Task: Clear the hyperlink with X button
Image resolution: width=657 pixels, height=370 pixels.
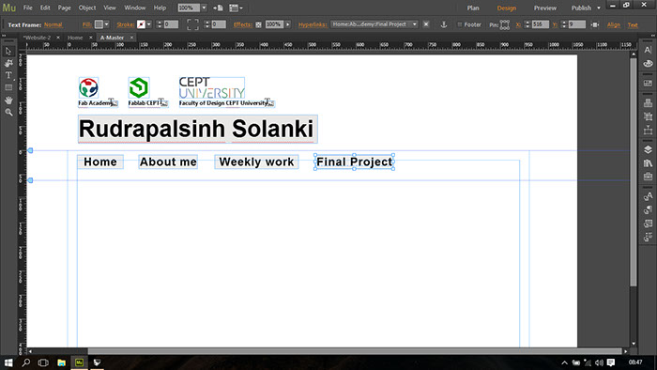Action: [x=426, y=24]
